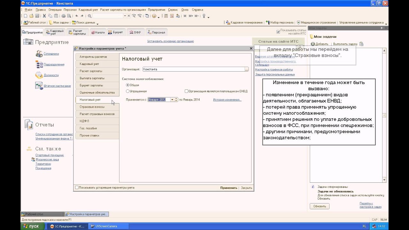The height and width of the screenshot is (230, 409).
Task: Click Добавить in Мои задачи panel
Action: pos(320,44)
